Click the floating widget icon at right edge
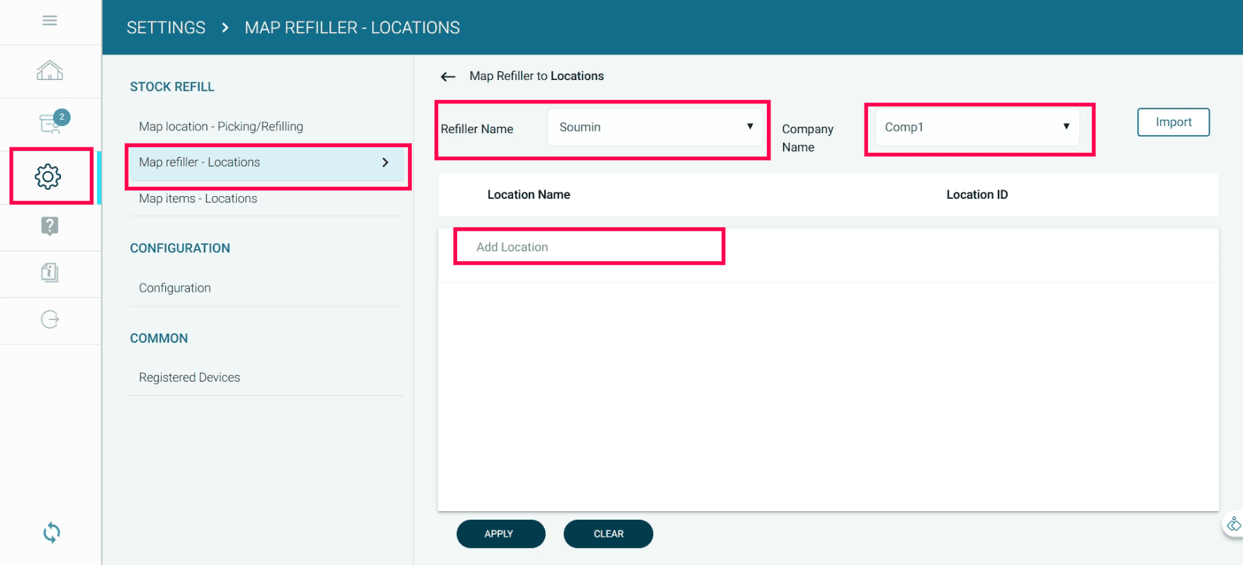 [x=1233, y=525]
